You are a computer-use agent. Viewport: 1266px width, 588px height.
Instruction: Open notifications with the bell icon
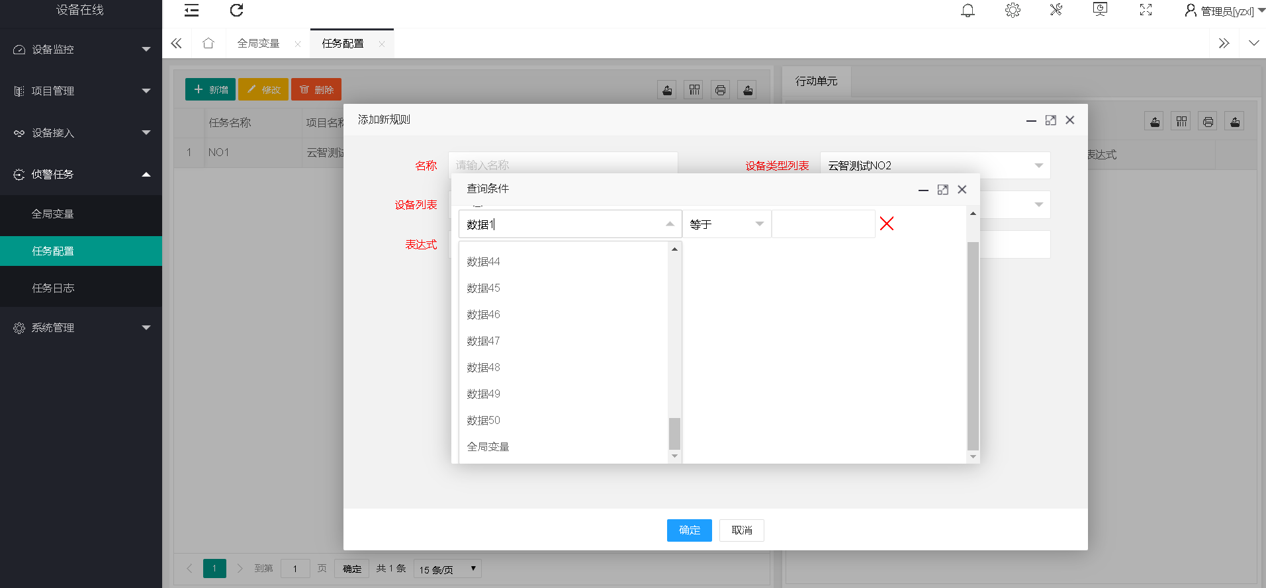(x=968, y=11)
